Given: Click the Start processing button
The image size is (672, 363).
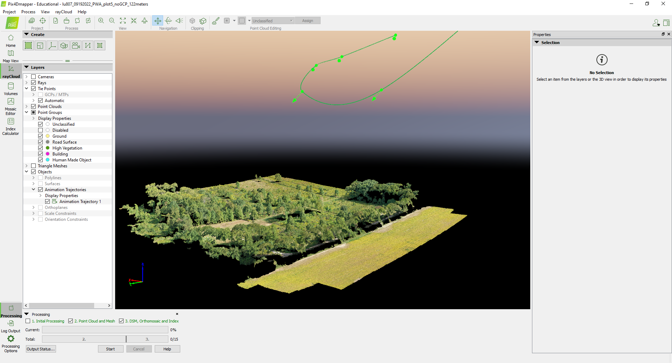Looking at the screenshot, I should pyautogui.click(x=111, y=349).
